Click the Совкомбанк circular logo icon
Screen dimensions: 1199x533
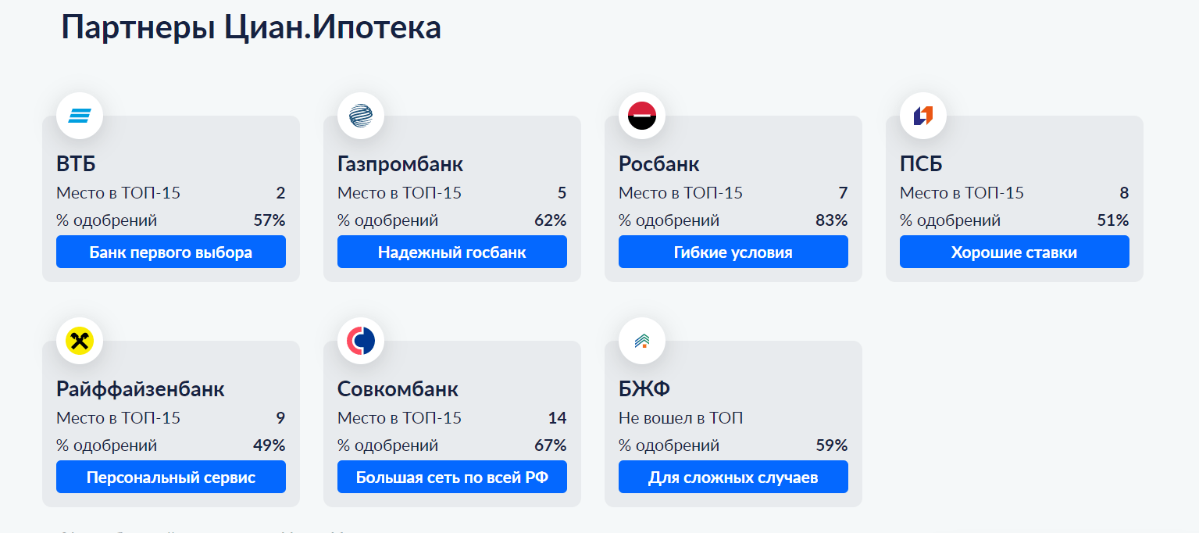tap(360, 340)
